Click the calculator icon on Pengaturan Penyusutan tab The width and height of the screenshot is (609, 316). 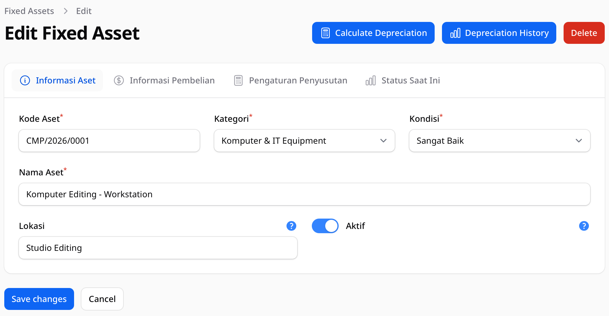click(238, 80)
